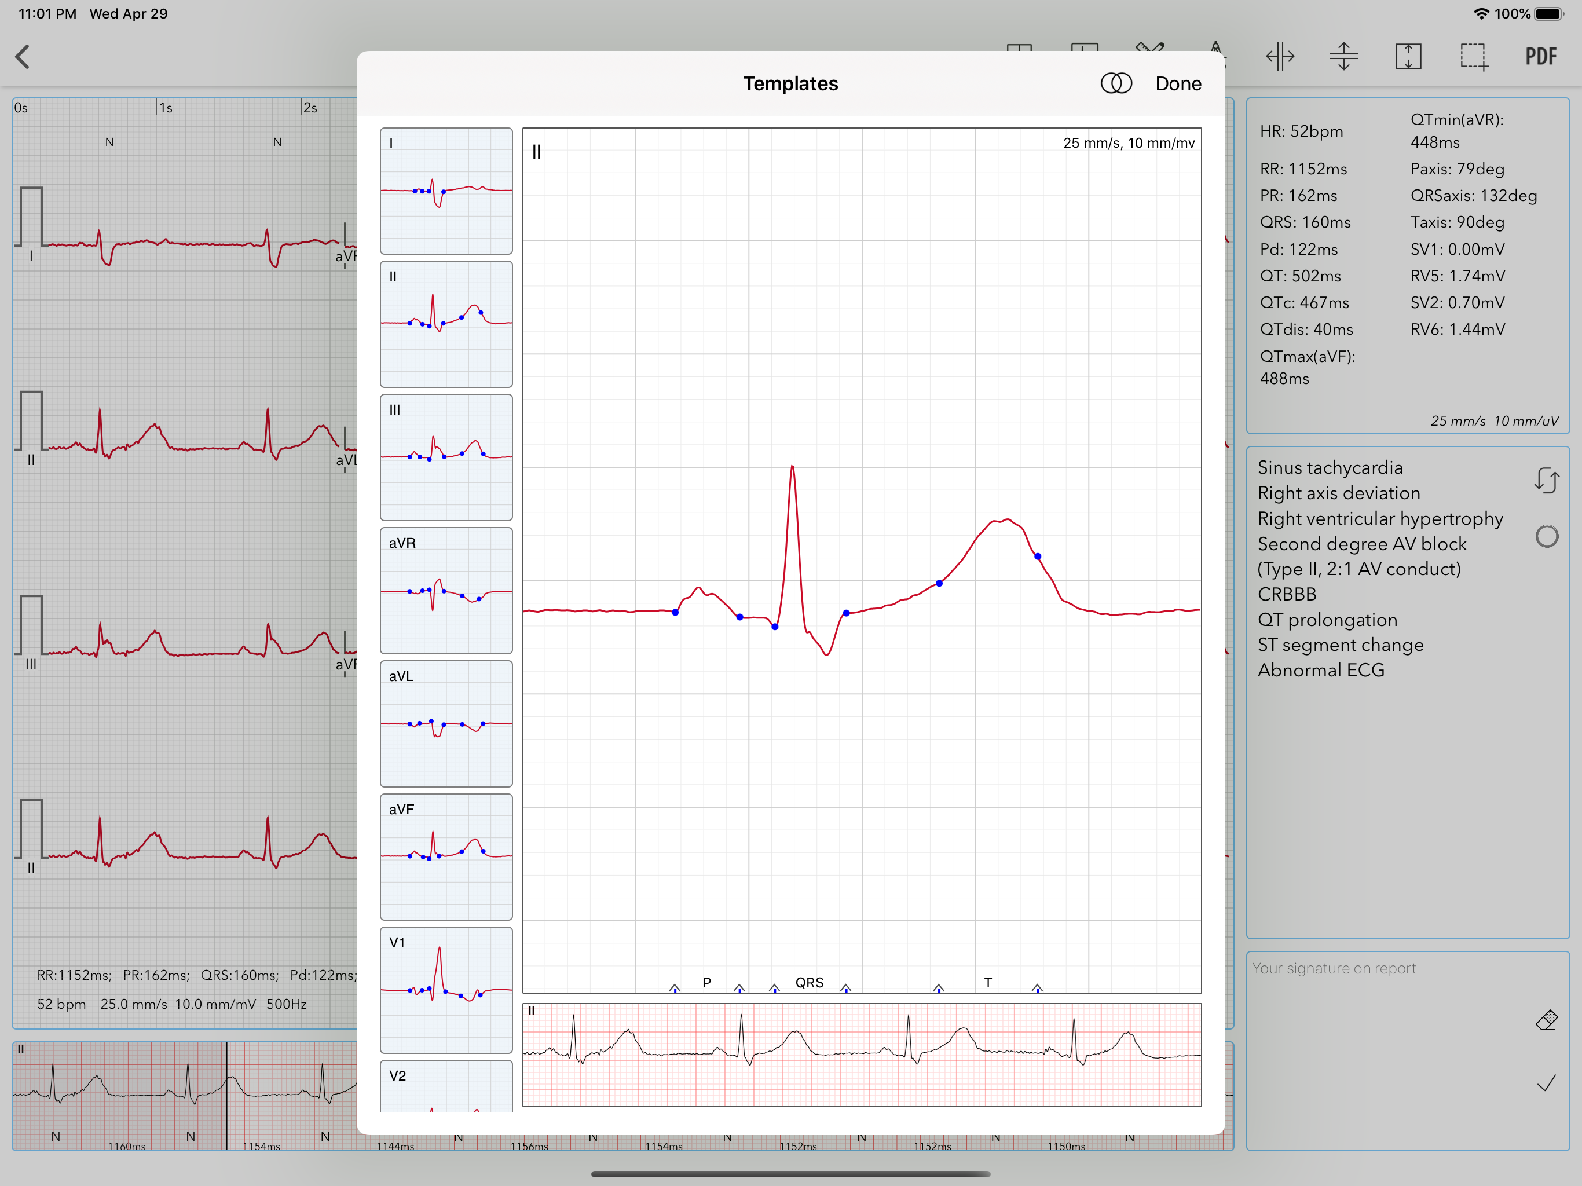Export report with the PDF icon
This screenshot has height=1186, width=1582.
tap(1540, 57)
